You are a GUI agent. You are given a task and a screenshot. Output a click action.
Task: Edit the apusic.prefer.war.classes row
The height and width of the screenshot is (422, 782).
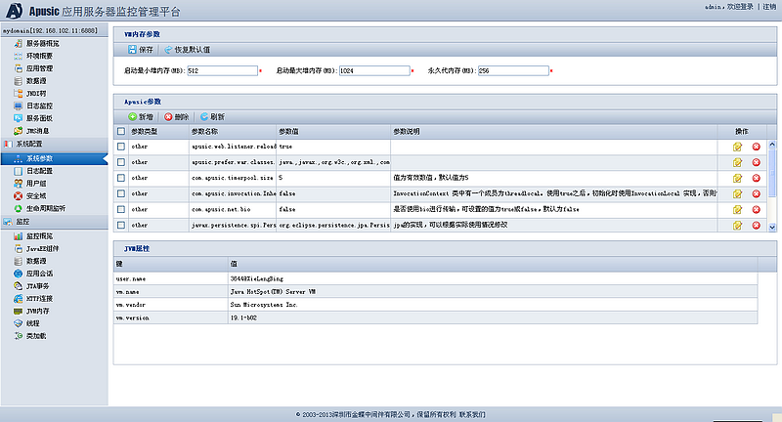(x=737, y=162)
